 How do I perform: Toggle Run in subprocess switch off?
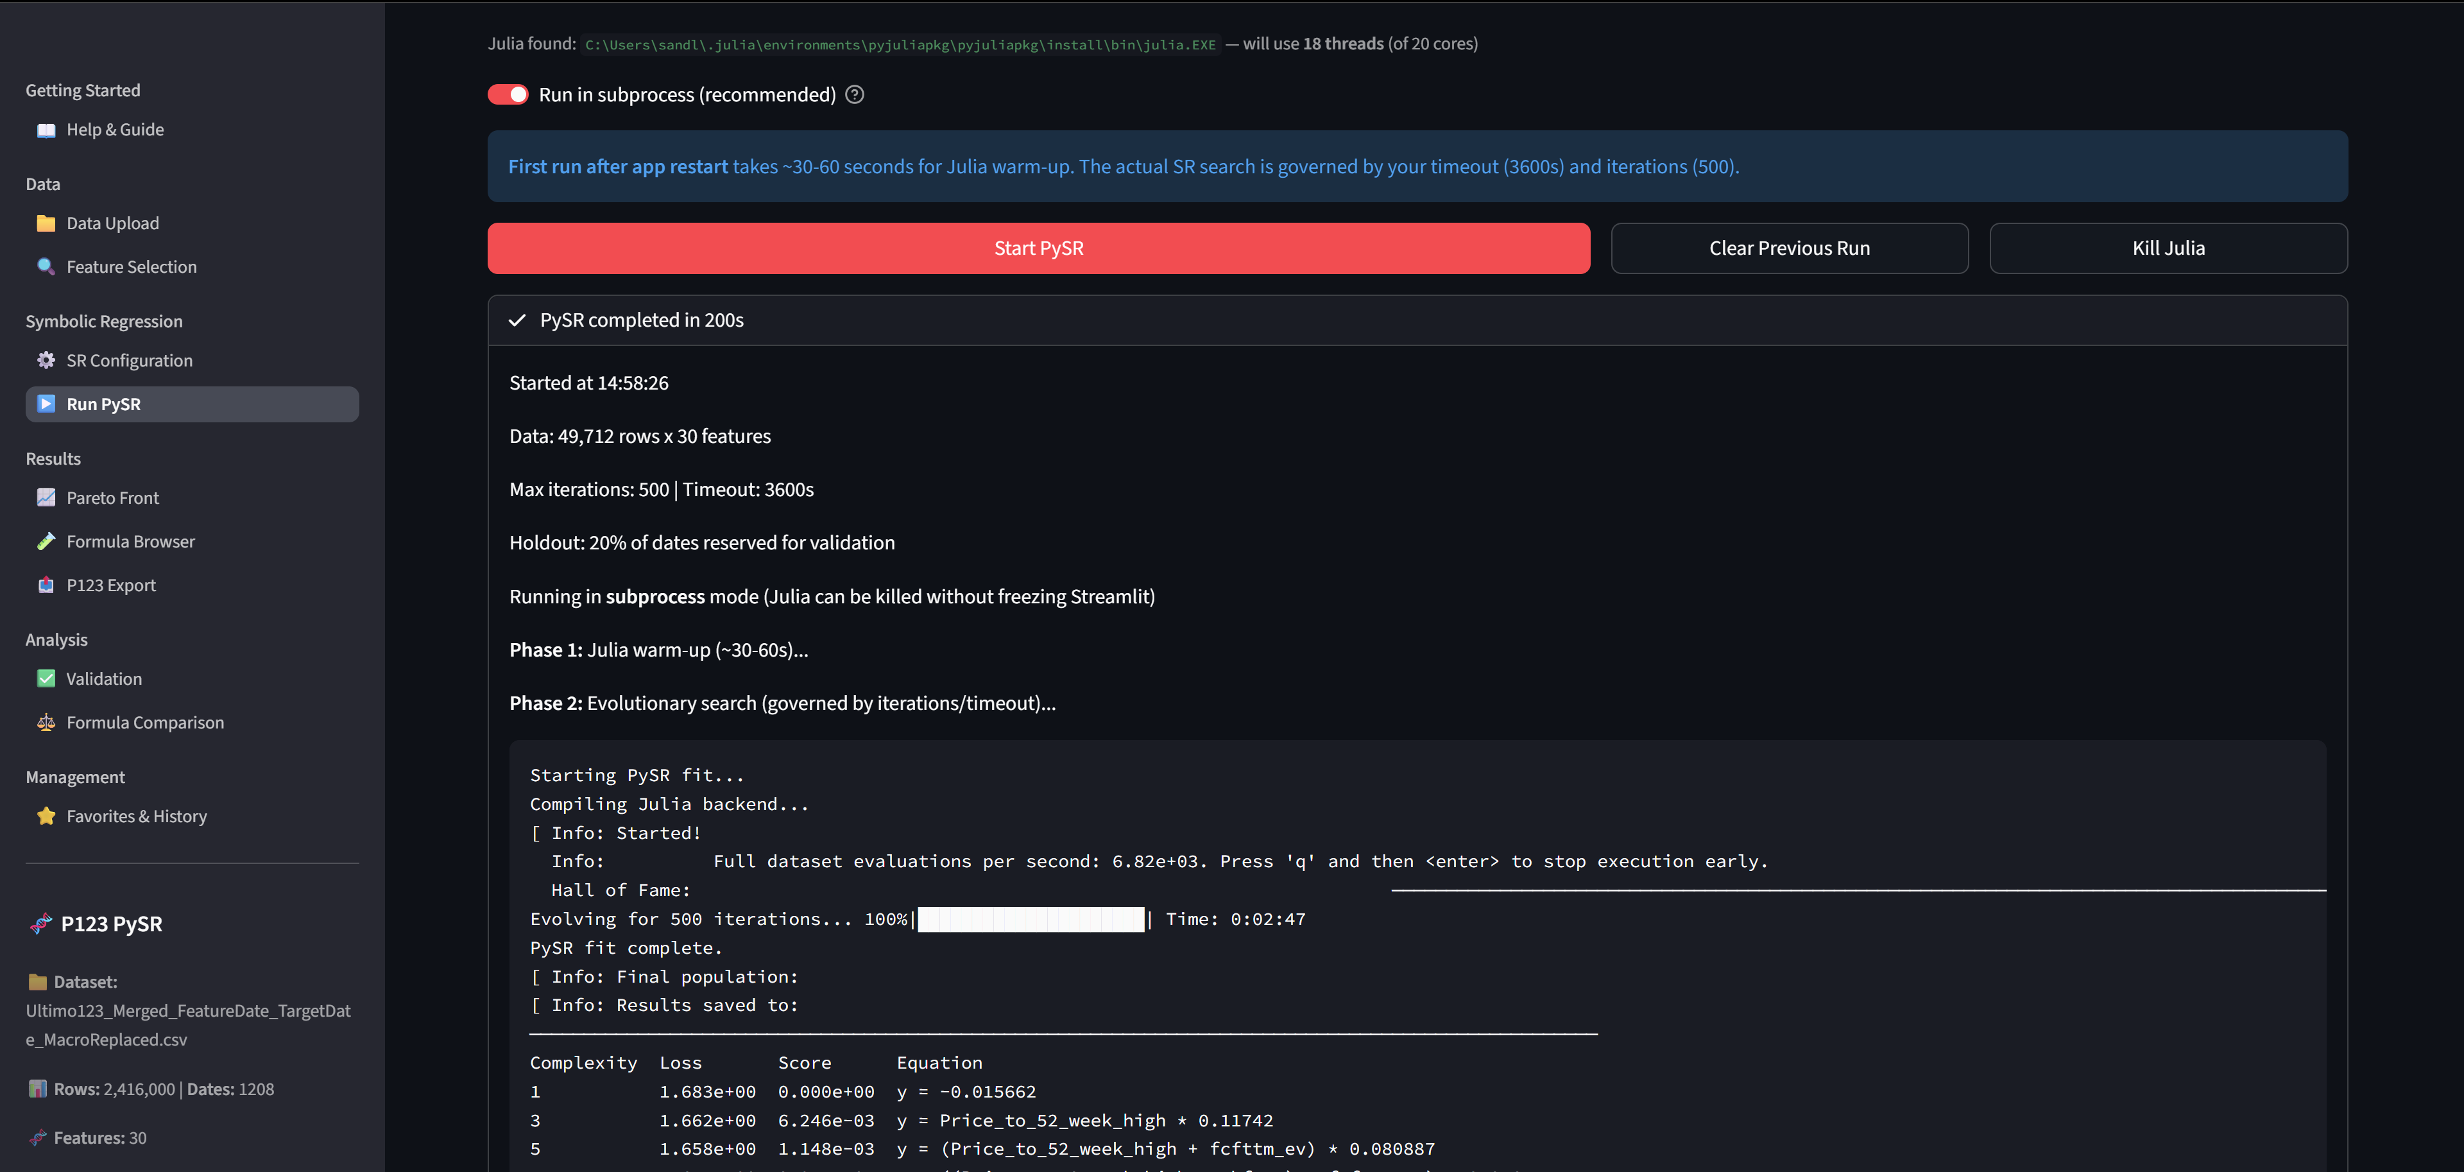point(508,95)
